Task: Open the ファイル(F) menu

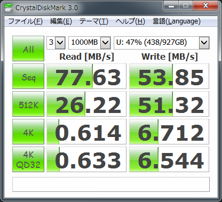Action: click(x=26, y=21)
